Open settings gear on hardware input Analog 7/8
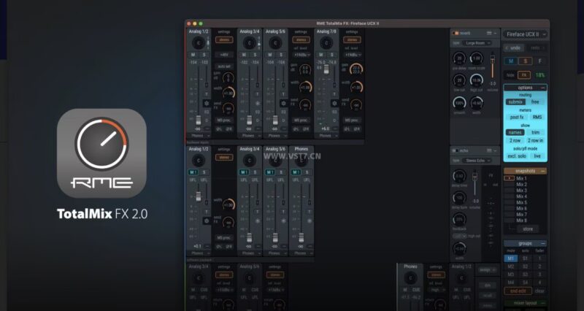 pyautogui.click(x=334, y=103)
